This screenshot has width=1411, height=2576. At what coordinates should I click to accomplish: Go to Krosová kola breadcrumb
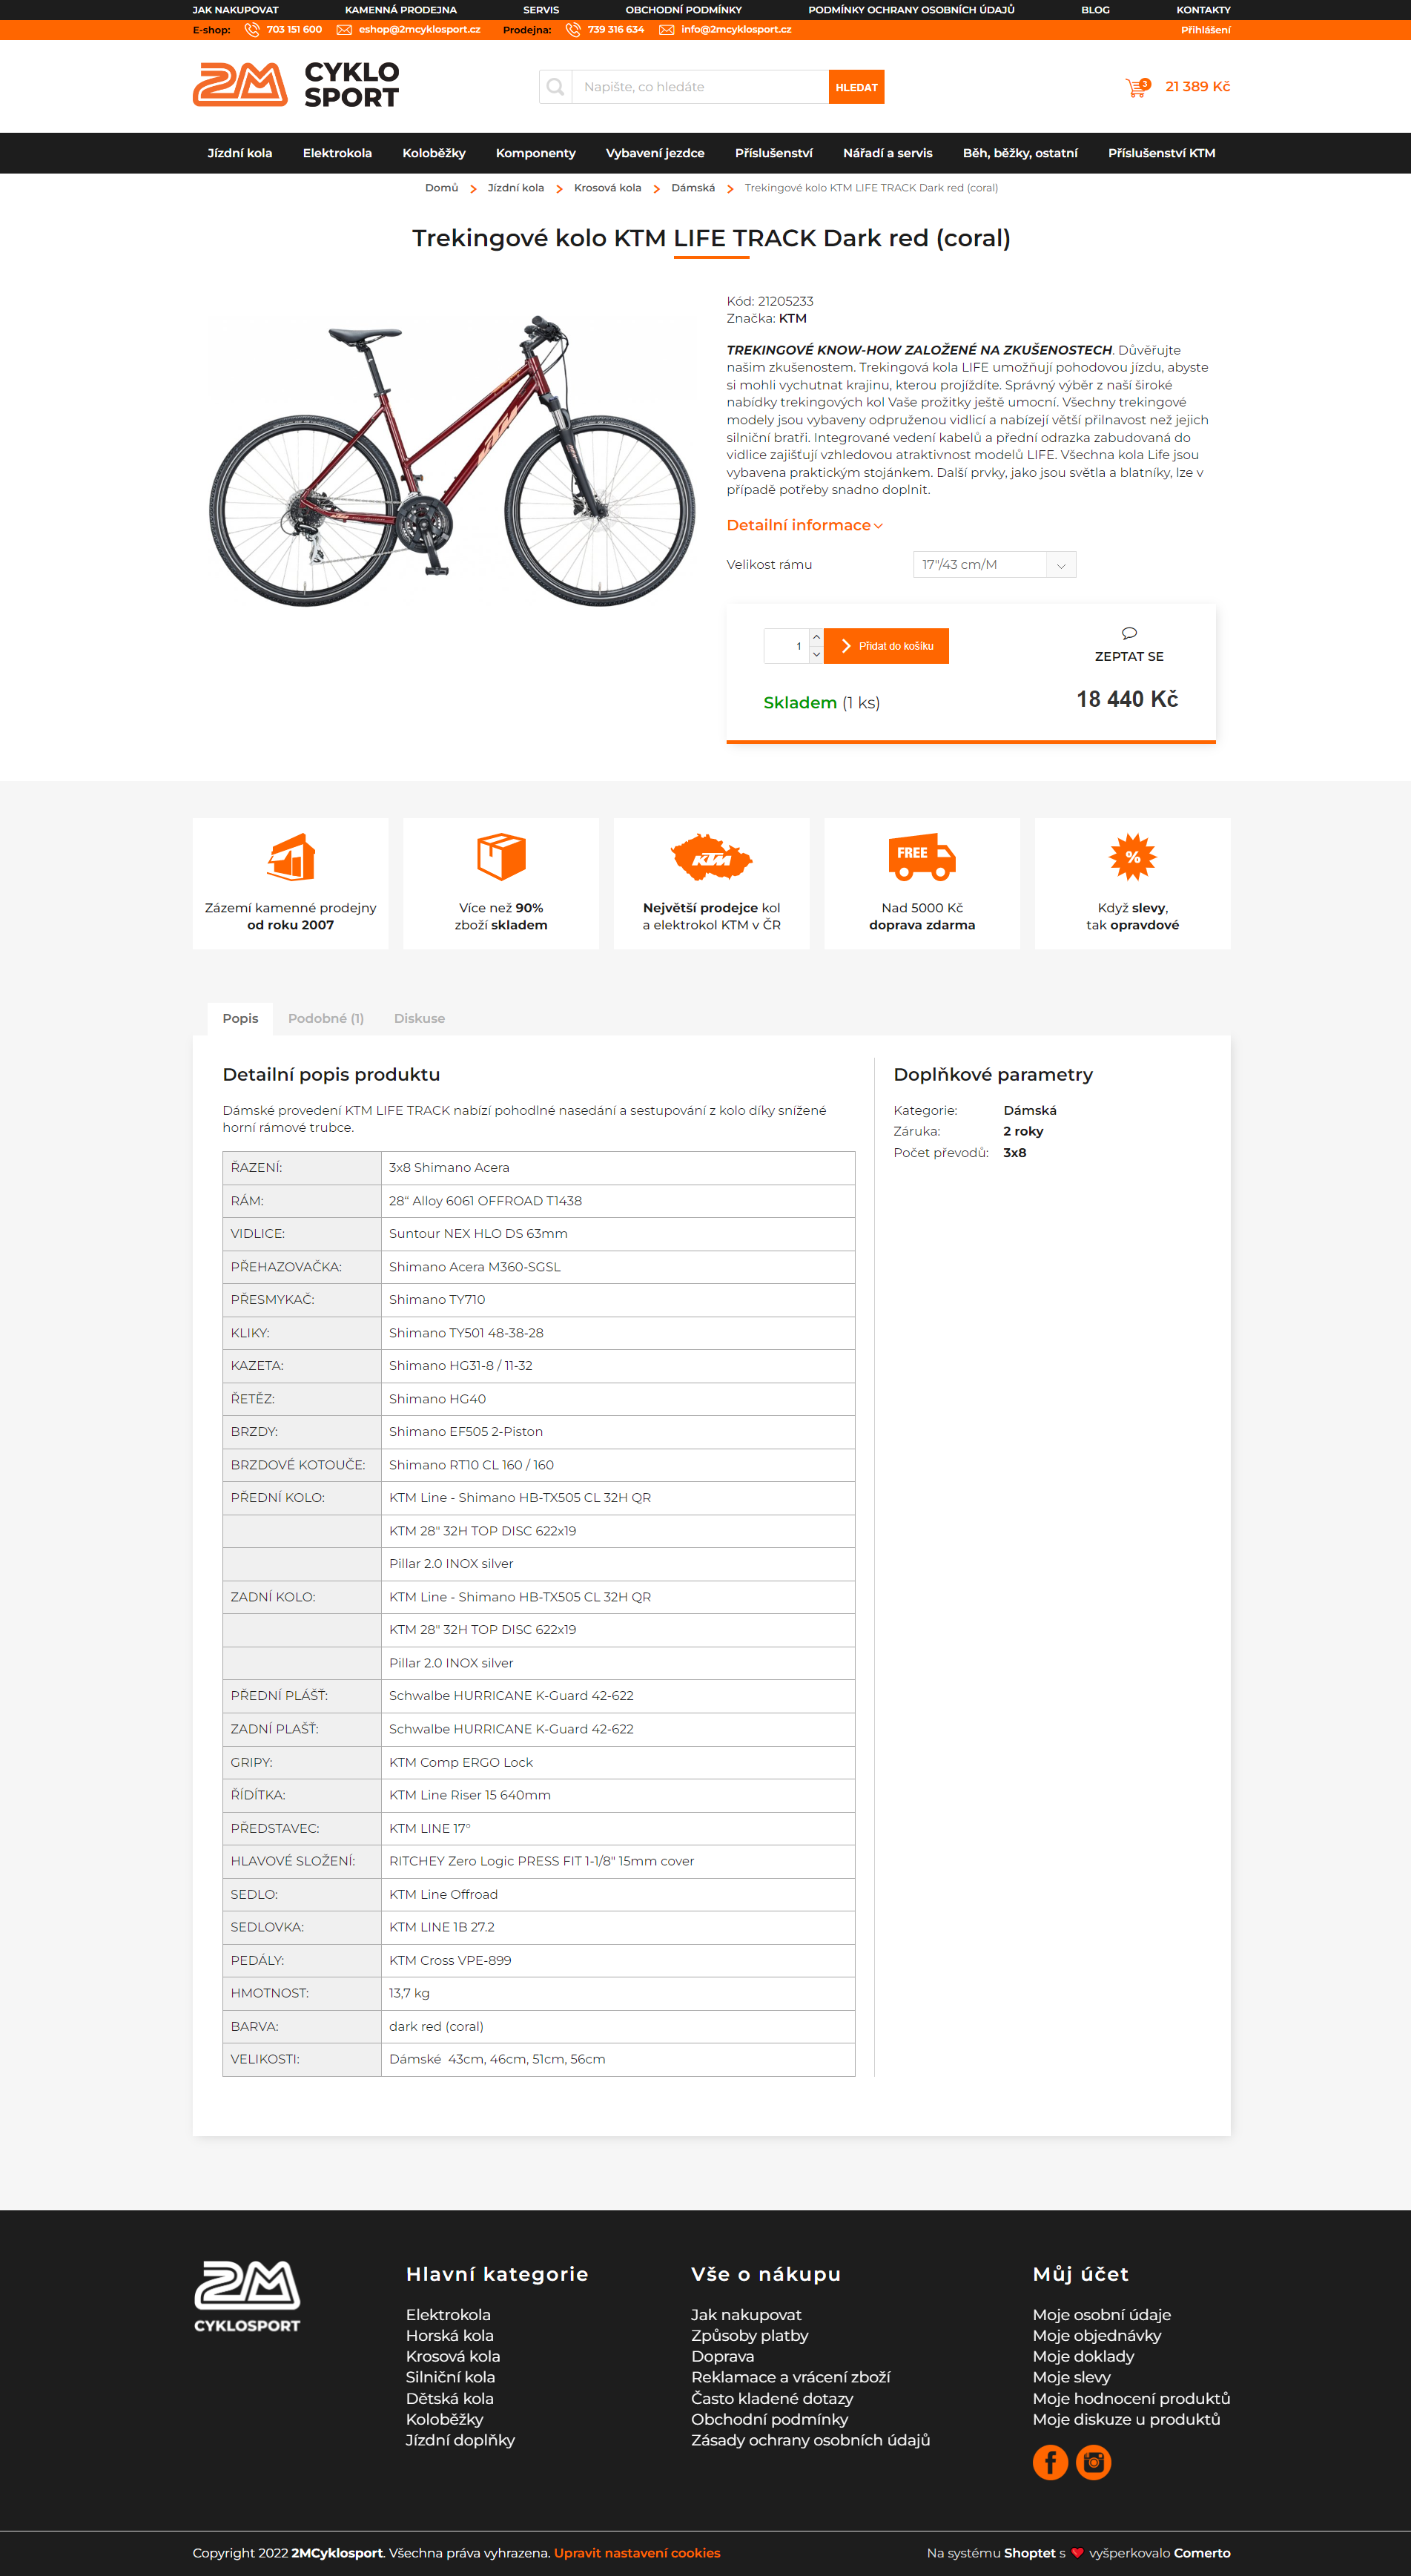tap(607, 188)
